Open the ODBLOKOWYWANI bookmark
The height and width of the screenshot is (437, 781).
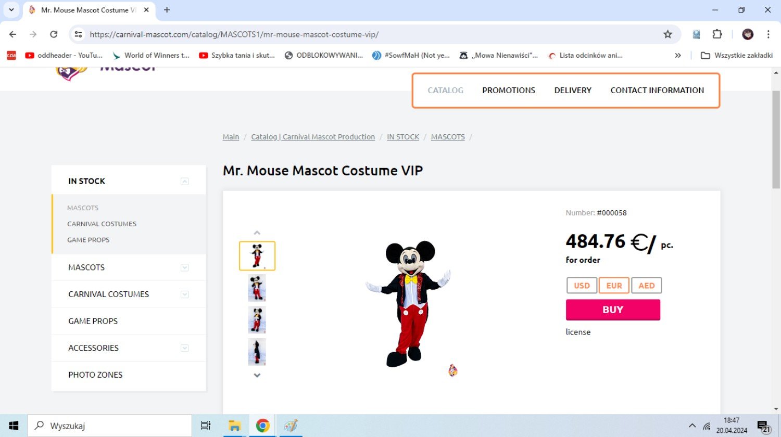coord(324,55)
